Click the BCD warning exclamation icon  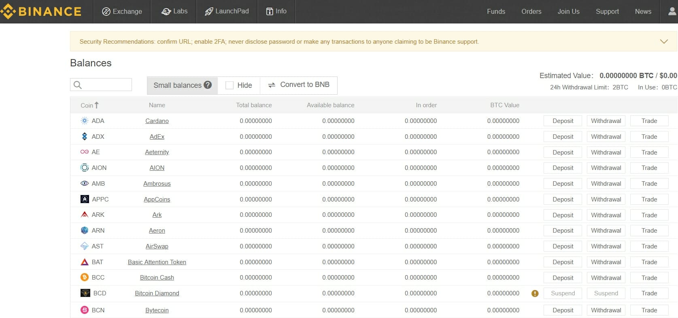(535, 293)
